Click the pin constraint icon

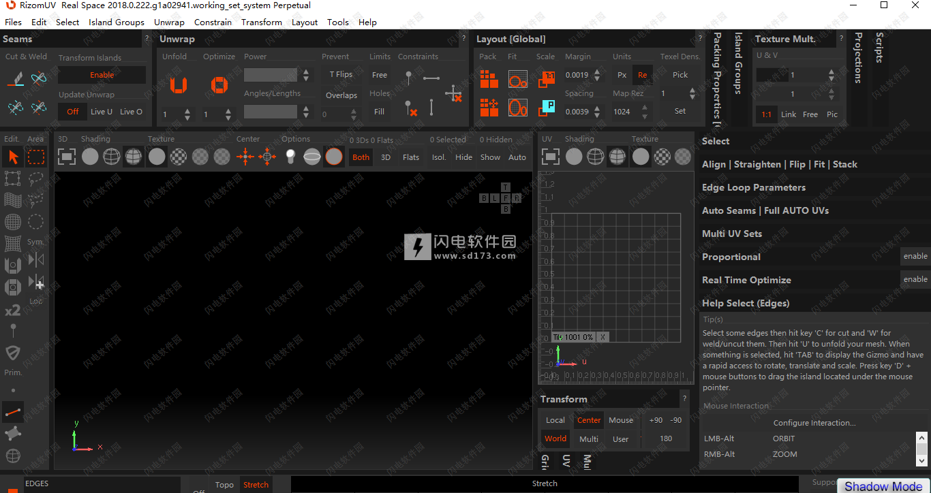(x=408, y=78)
